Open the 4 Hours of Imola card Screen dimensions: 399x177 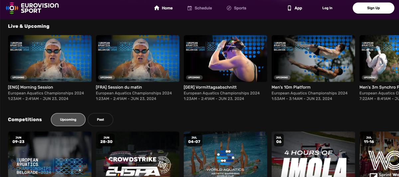313,154
